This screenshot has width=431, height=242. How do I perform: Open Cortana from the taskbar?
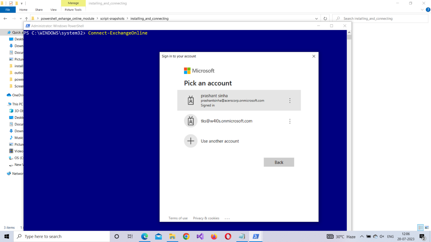(117, 237)
